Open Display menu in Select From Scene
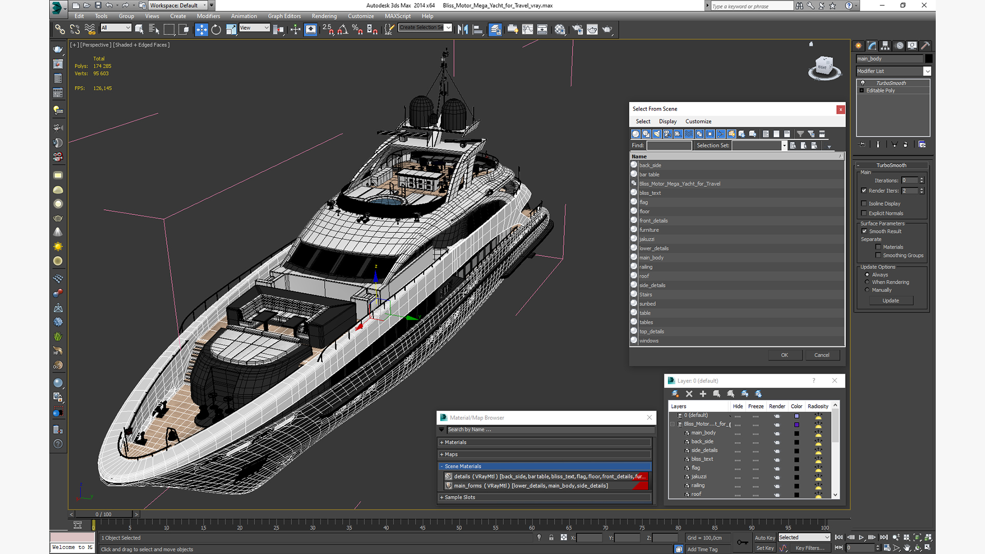The image size is (985, 554). point(667,122)
